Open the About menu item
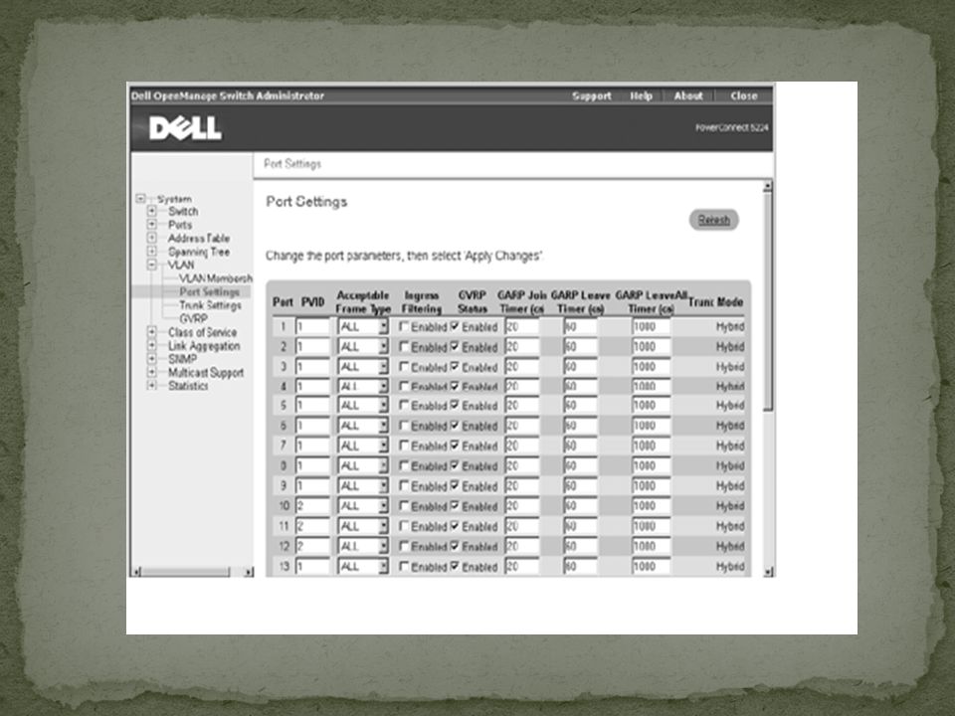Image resolution: width=955 pixels, height=716 pixels. pos(688,95)
